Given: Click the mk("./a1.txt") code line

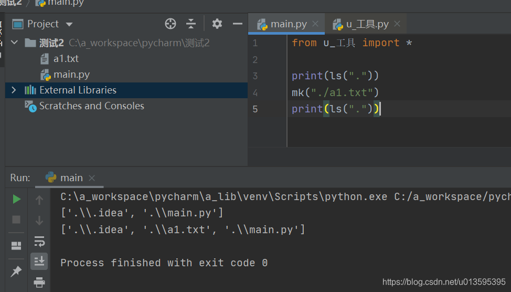Looking at the screenshot, I should pos(335,92).
